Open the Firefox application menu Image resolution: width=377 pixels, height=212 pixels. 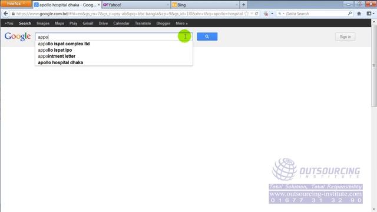[x=16, y=4]
